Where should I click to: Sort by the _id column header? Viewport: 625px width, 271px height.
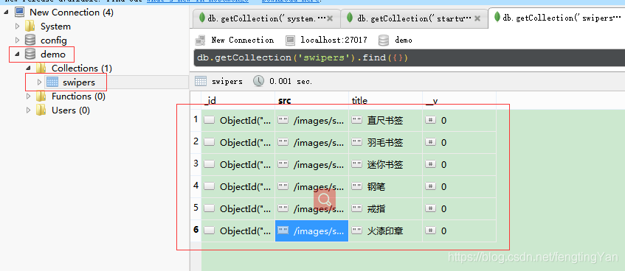[x=238, y=101]
